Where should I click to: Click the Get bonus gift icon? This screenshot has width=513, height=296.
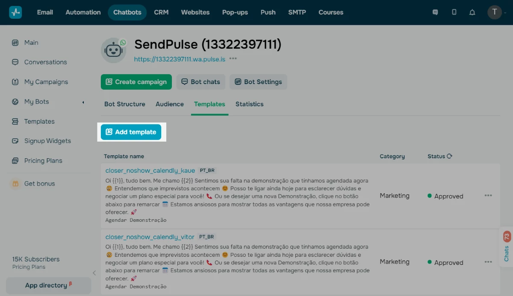click(x=15, y=183)
